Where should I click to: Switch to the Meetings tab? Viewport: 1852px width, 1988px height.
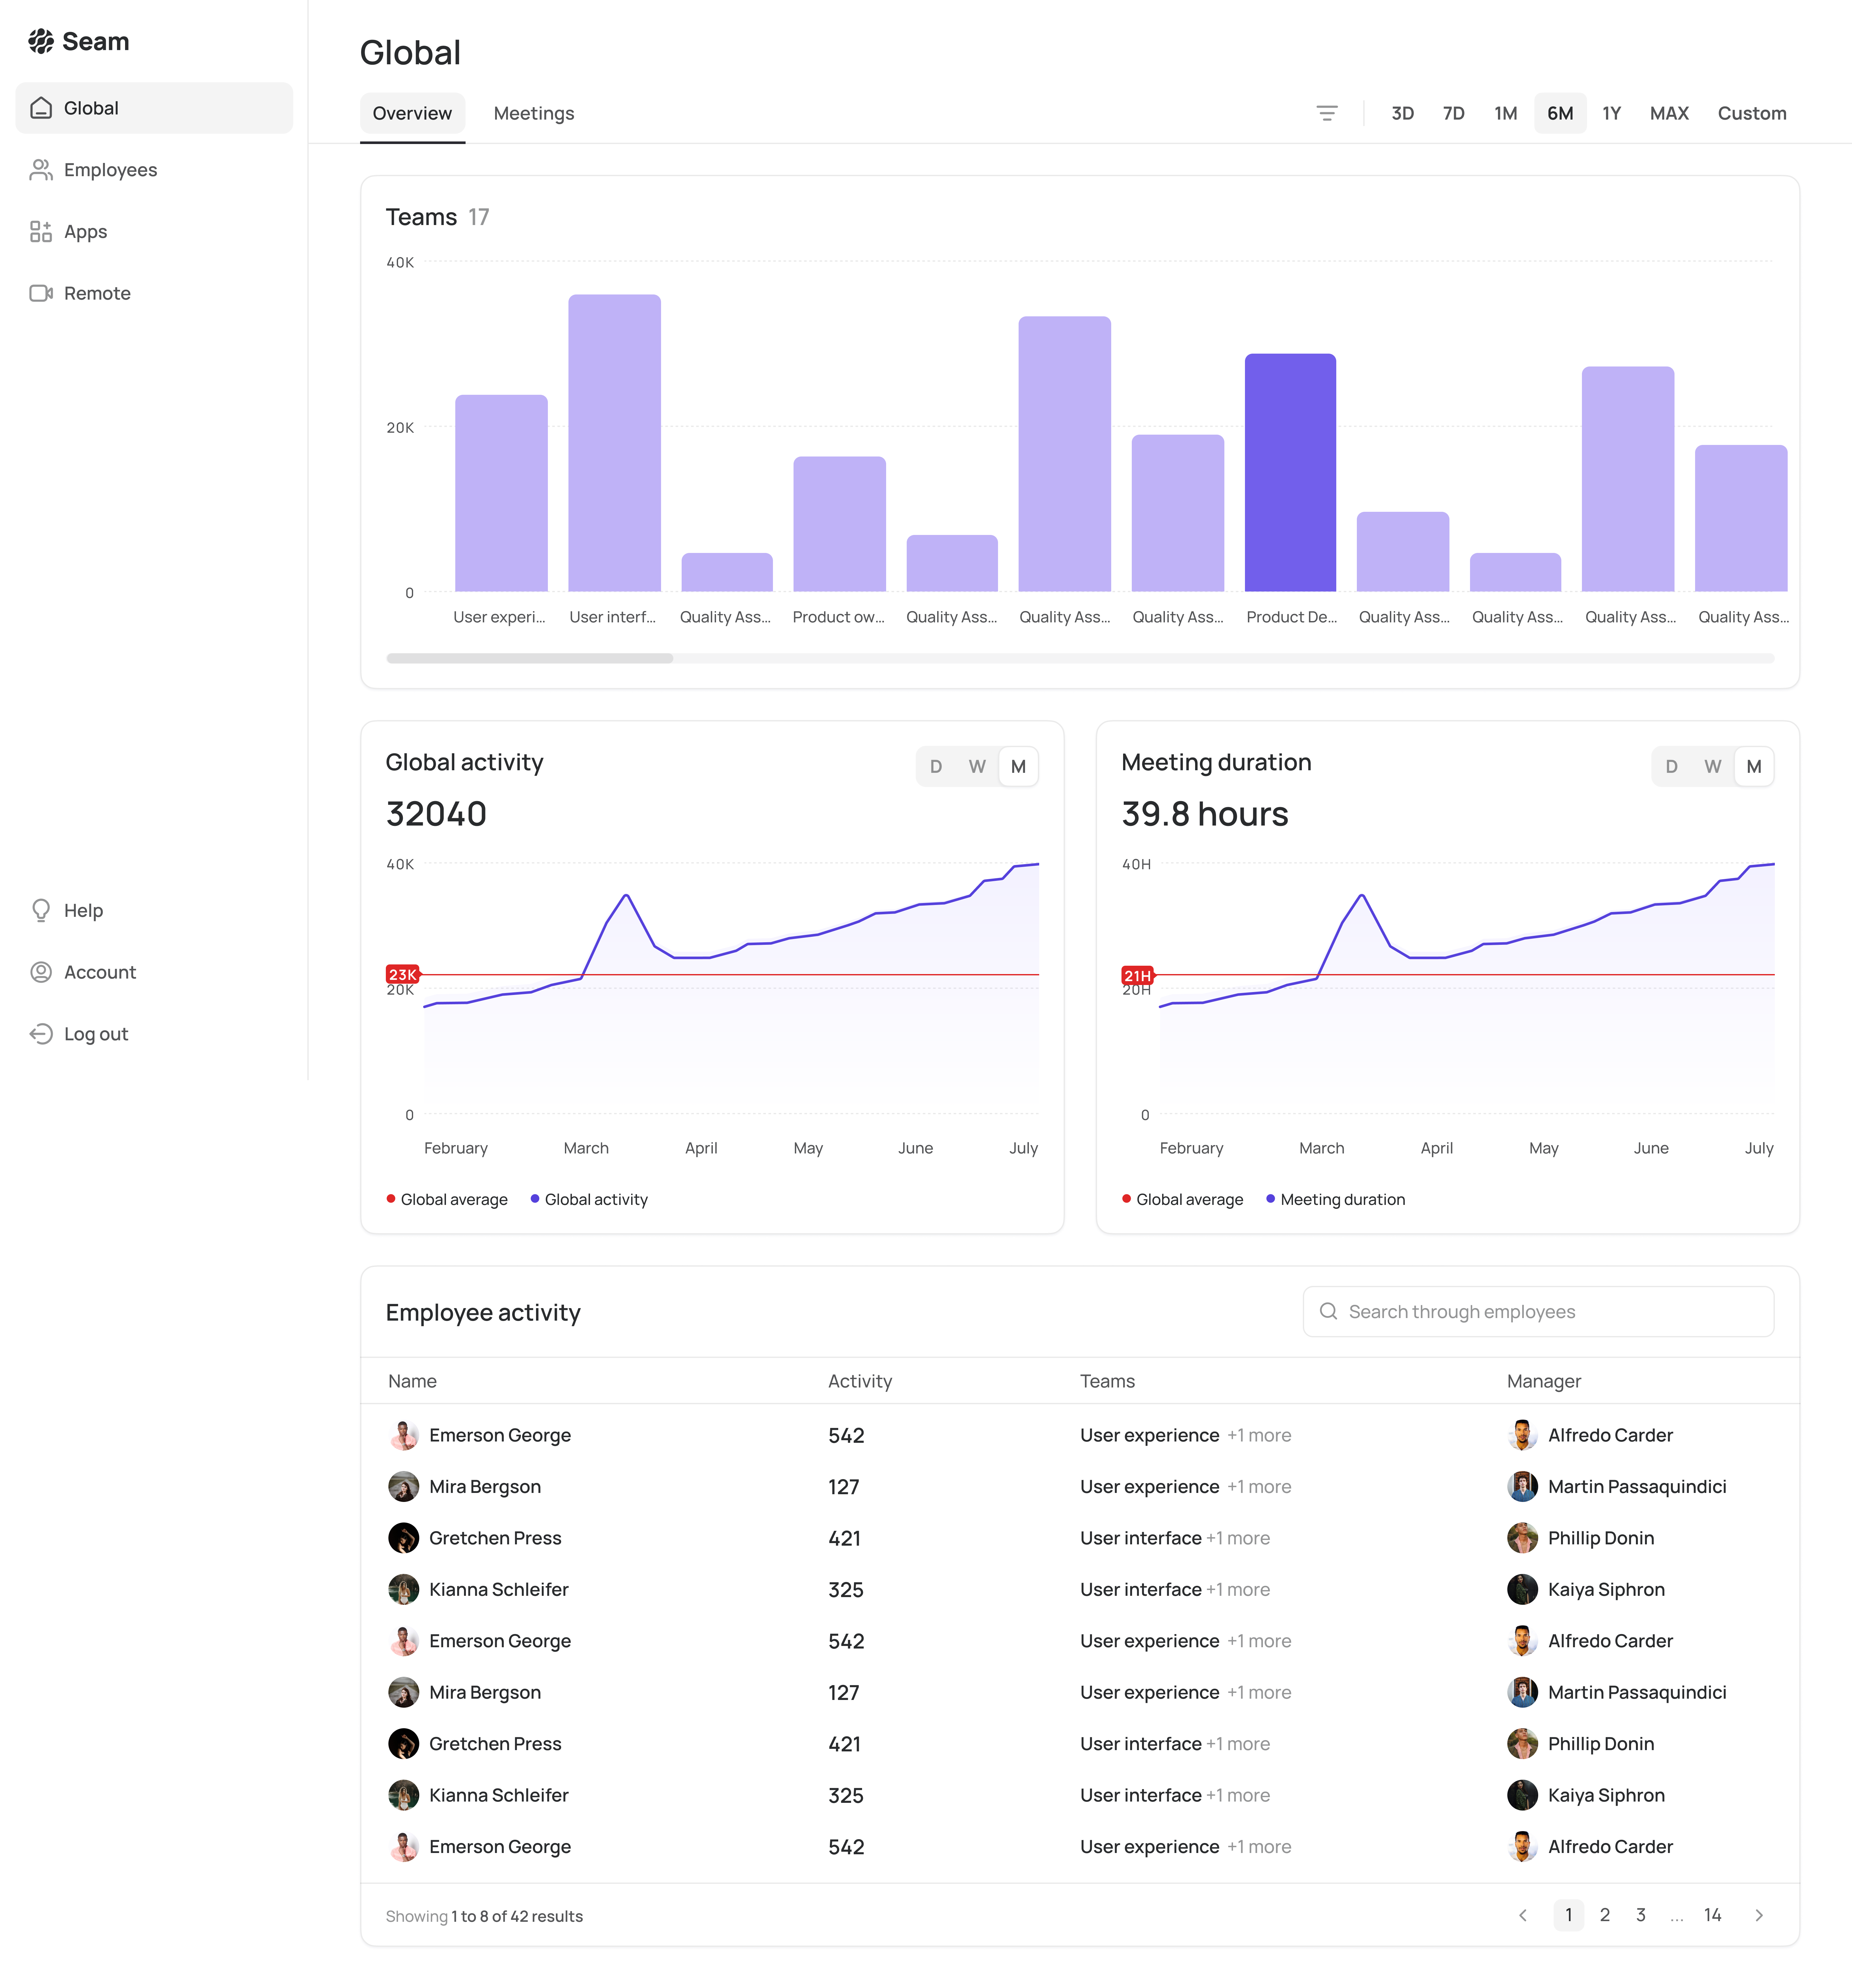[534, 113]
